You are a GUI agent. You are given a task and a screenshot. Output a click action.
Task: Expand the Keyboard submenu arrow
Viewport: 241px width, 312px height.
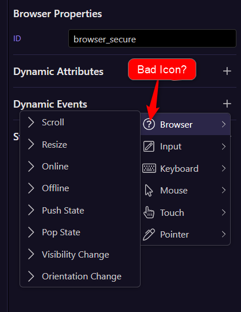(x=224, y=168)
